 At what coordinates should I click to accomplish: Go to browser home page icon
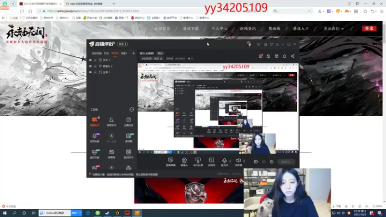coord(30,11)
